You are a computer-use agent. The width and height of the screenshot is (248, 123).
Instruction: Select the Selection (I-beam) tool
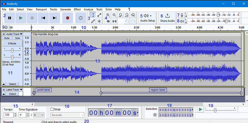coord(93,15)
